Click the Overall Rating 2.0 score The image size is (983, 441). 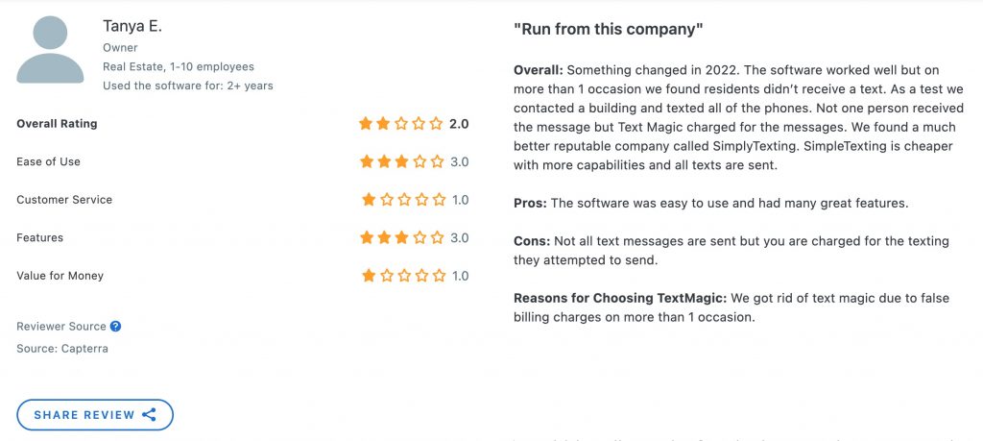click(459, 124)
